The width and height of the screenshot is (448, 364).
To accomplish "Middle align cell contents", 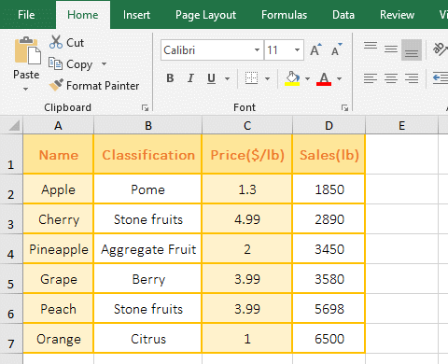I will [x=391, y=49].
